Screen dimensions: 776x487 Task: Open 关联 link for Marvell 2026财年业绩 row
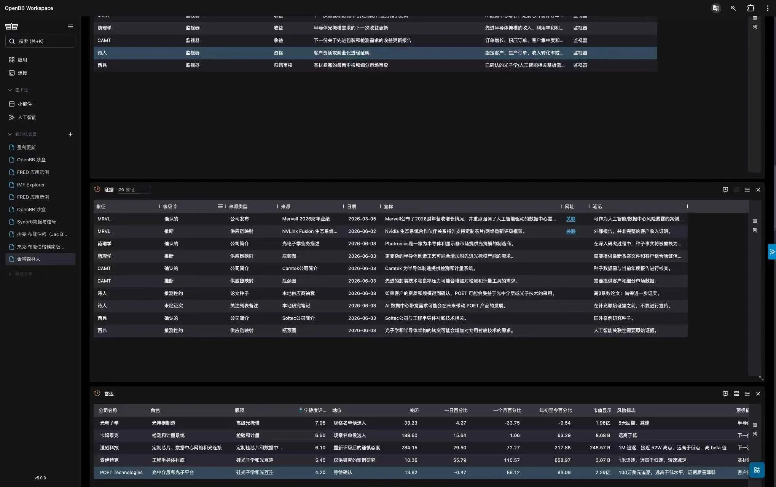pyautogui.click(x=570, y=219)
